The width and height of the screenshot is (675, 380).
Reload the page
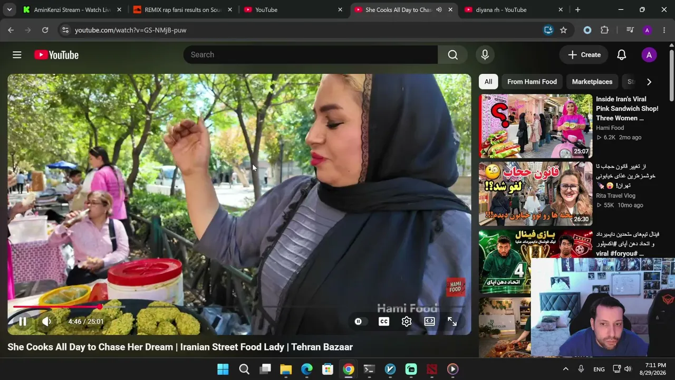pyautogui.click(x=45, y=30)
